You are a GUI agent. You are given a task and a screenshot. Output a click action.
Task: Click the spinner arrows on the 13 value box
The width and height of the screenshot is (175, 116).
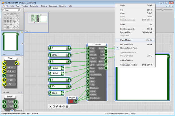(x=67, y=86)
